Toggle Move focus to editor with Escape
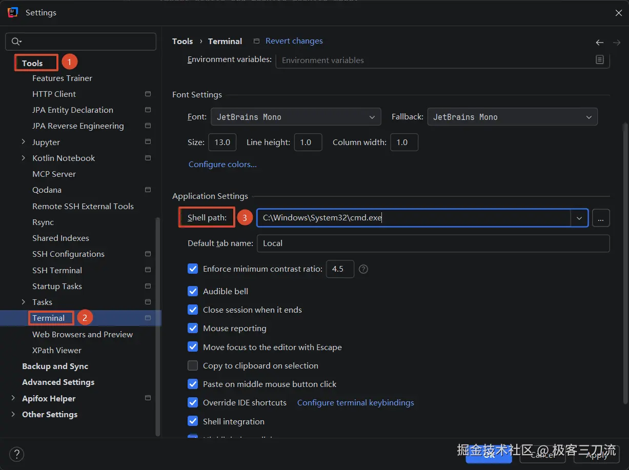 [x=193, y=347]
